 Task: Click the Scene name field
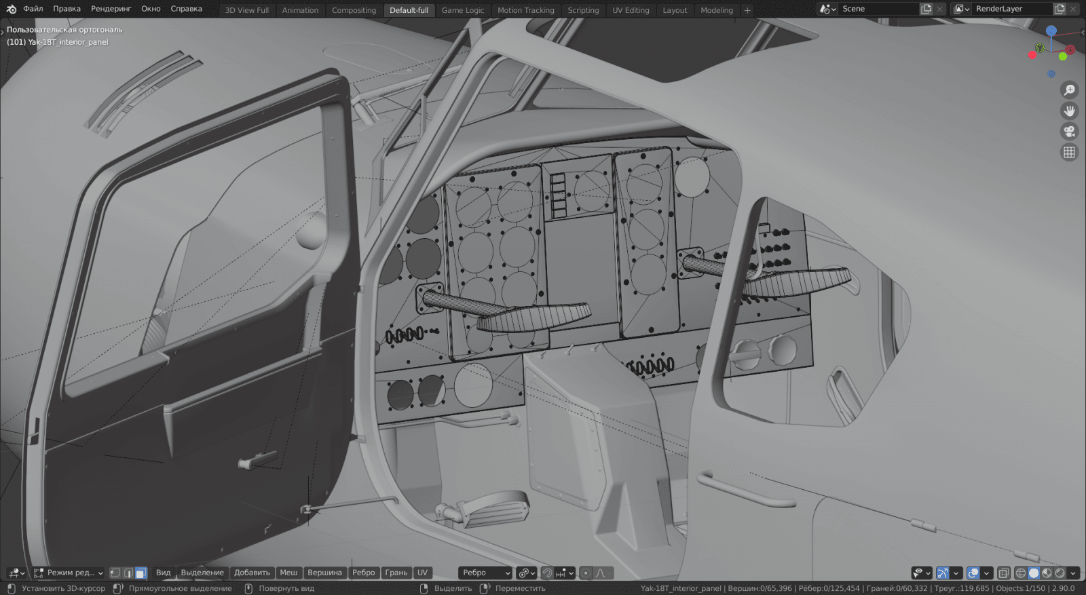tap(878, 9)
